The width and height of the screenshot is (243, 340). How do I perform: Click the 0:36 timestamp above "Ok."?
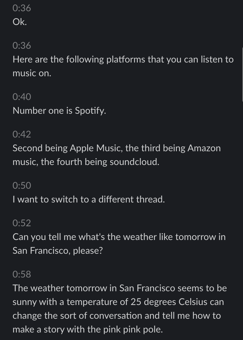[x=22, y=8]
